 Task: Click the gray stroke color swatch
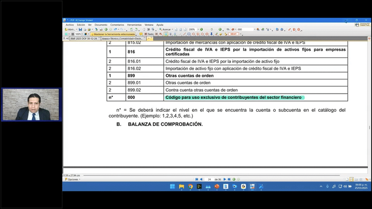(72, 34)
